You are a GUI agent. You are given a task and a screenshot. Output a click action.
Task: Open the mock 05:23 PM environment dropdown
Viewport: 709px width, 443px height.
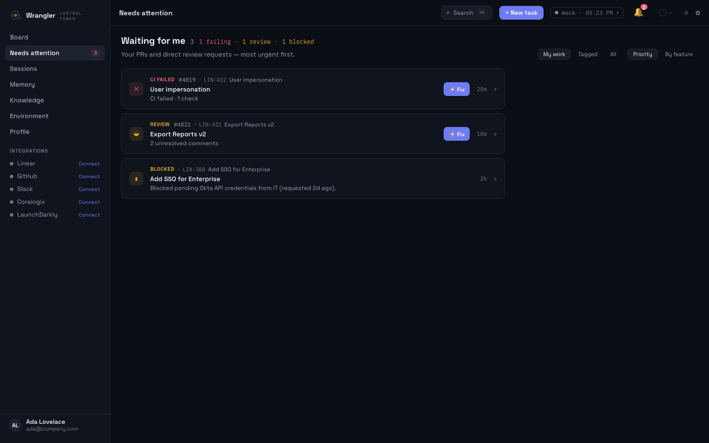point(587,13)
